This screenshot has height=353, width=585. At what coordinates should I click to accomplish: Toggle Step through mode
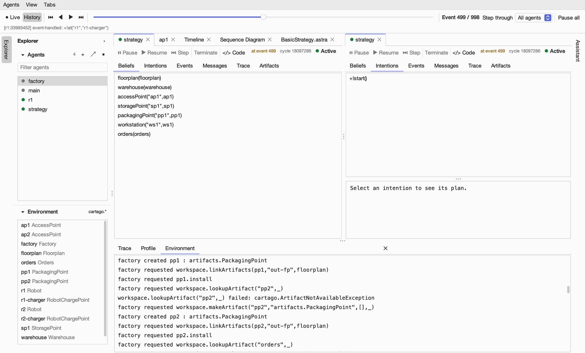498,18
